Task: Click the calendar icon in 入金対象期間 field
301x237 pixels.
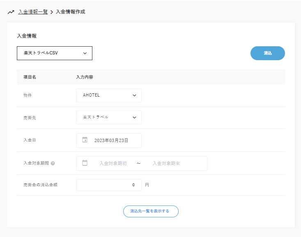Action: [x=85, y=163]
